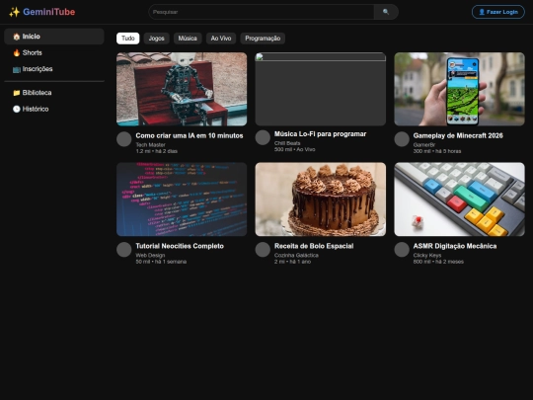Filter videos by Jogos
Image resolution: width=533 pixels, height=400 pixels.
pyautogui.click(x=156, y=39)
